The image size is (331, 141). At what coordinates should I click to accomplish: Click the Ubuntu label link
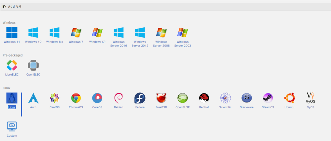point(289,107)
